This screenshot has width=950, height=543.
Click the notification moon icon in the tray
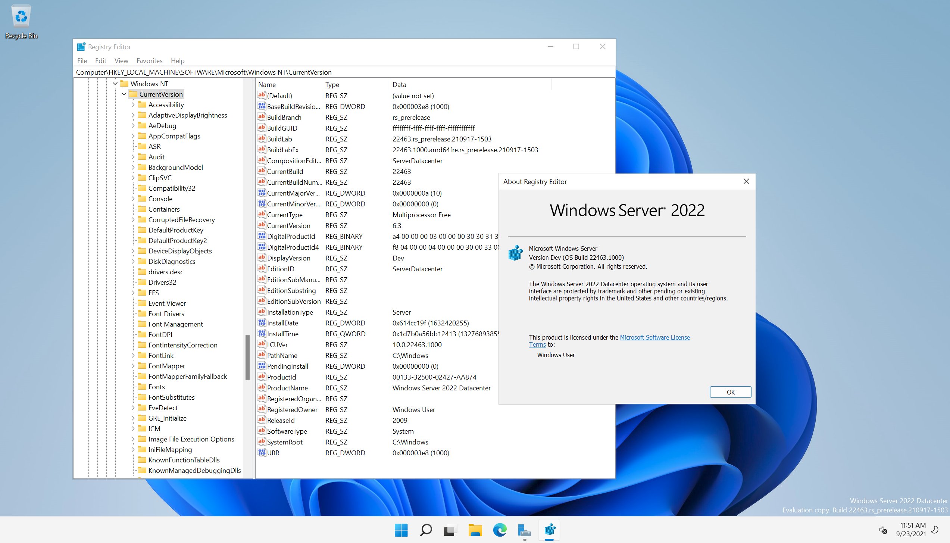935,530
